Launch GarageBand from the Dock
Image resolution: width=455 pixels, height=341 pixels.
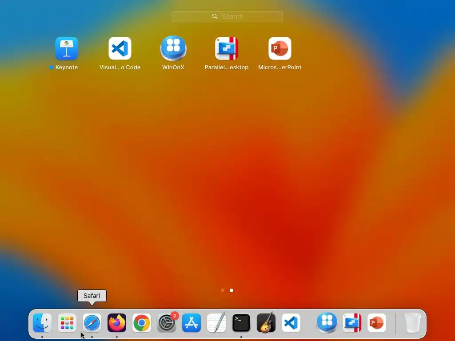(266, 323)
